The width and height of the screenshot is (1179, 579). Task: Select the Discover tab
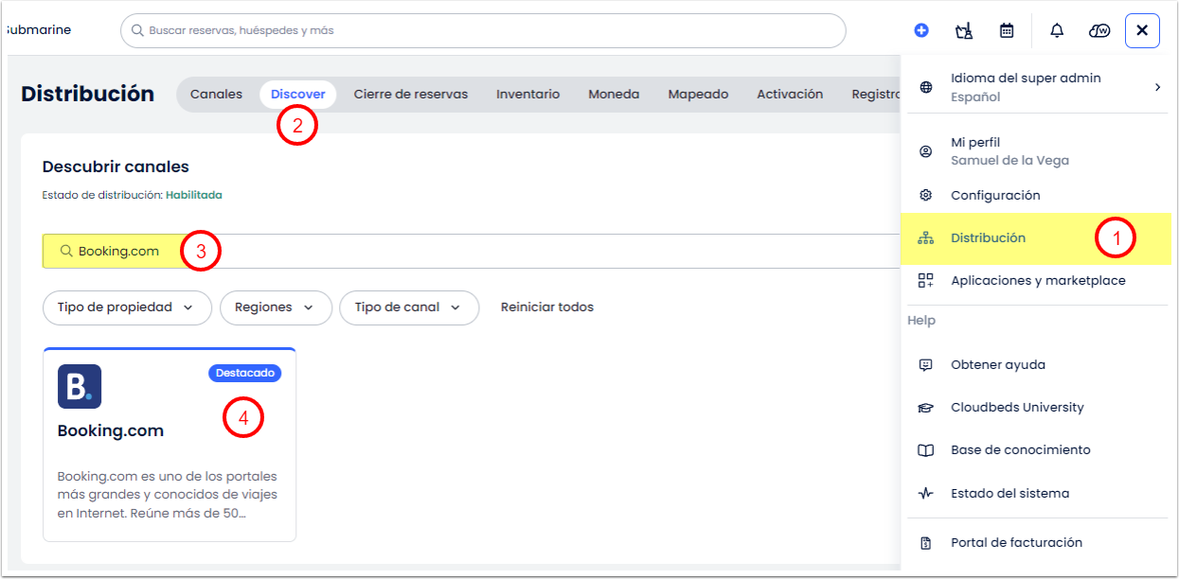[298, 95]
